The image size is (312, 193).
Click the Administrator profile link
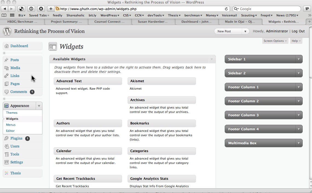277,31
